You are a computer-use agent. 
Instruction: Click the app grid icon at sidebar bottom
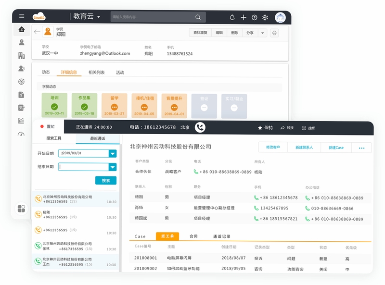[22, 209]
